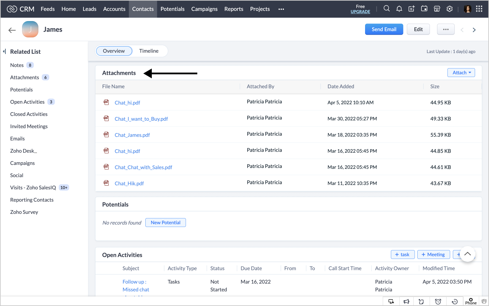Open the Phone icon in bottom bar

(471, 301)
